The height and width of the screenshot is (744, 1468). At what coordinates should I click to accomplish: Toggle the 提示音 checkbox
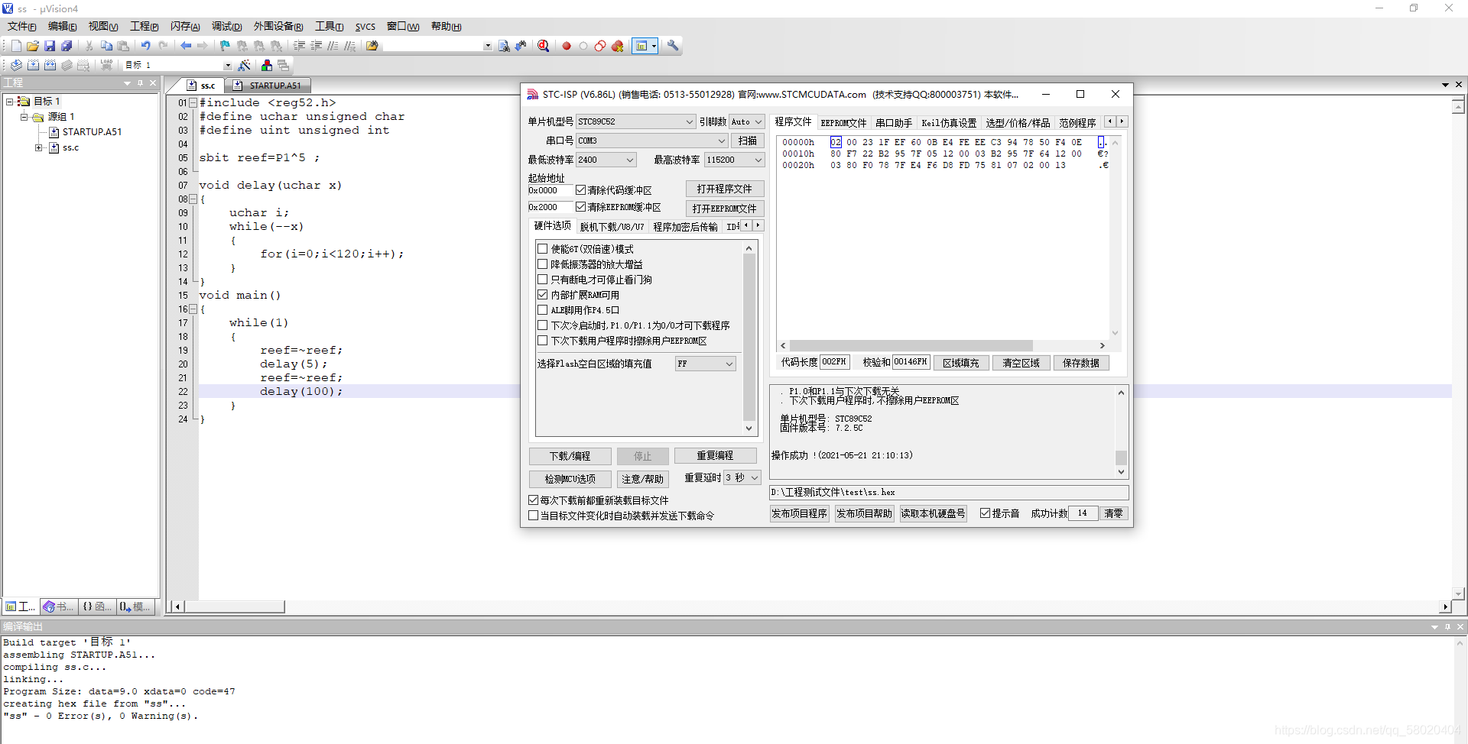pyautogui.click(x=986, y=513)
